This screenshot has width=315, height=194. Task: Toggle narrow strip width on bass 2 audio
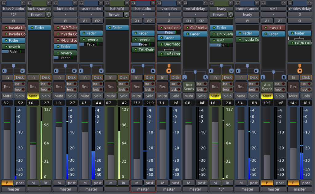tap(3, 3)
